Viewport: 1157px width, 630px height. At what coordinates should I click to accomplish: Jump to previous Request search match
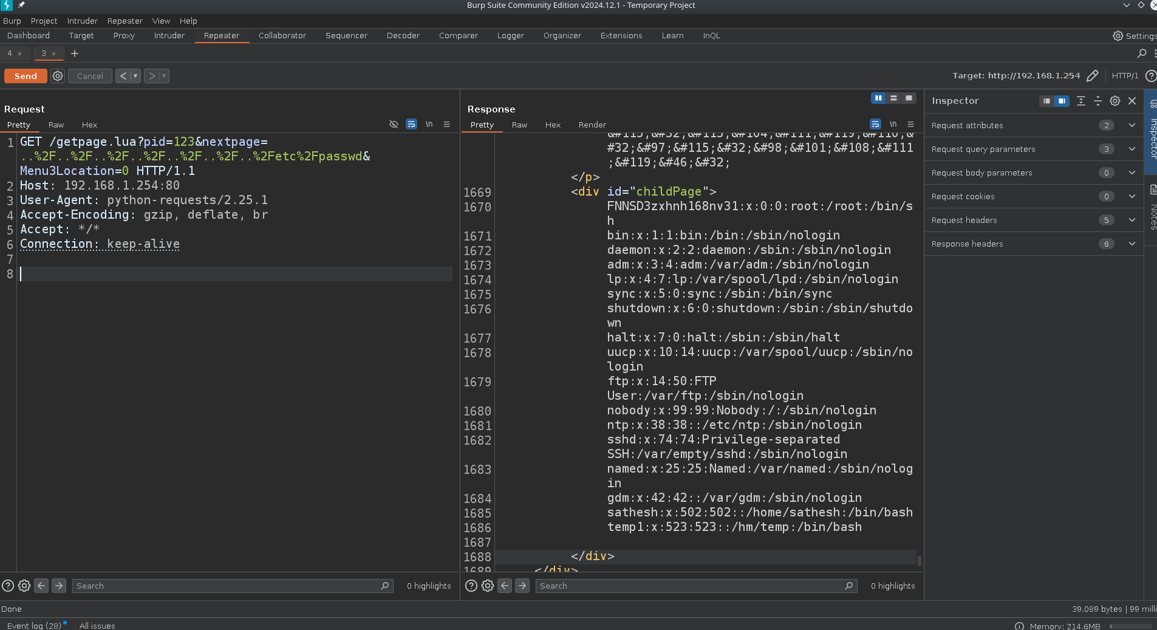coord(41,586)
